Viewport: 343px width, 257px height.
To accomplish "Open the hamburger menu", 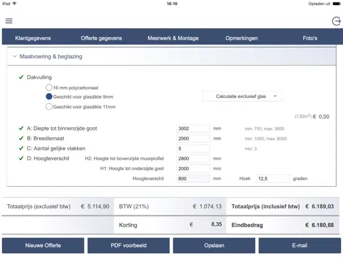I will [9, 21].
